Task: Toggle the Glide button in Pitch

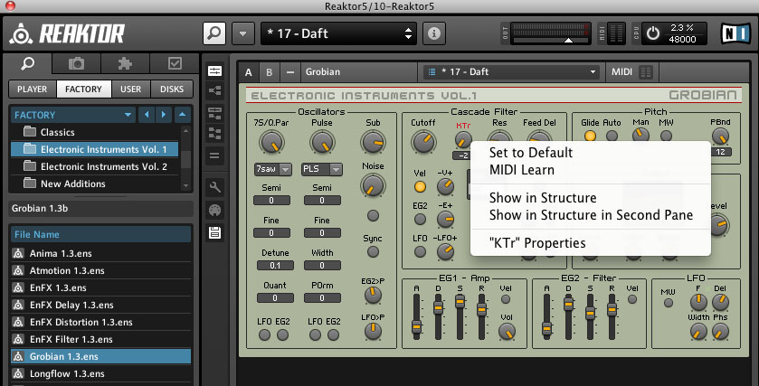Action: coord(590,136)
